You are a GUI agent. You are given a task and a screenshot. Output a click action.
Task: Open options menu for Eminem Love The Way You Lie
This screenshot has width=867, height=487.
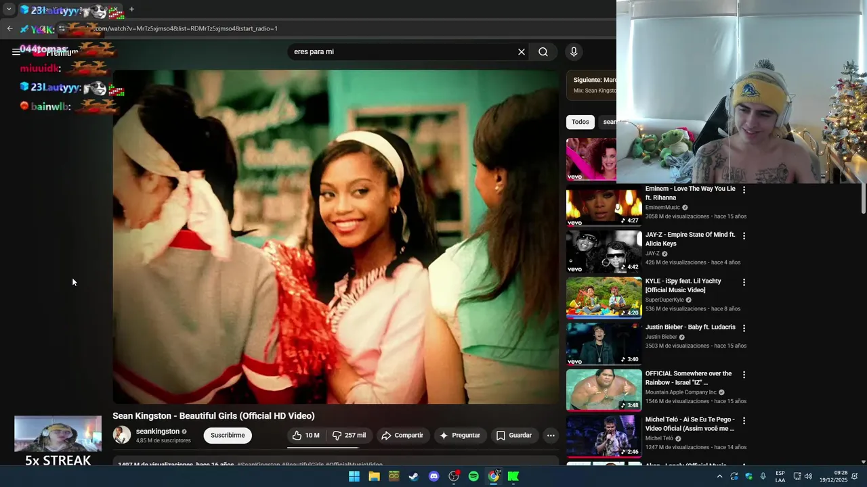click(744, 190)
